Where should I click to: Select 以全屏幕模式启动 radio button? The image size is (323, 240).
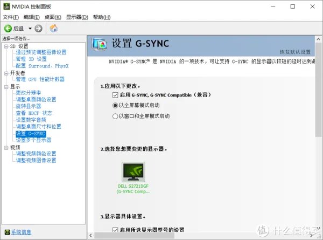(x=115, y=106)
